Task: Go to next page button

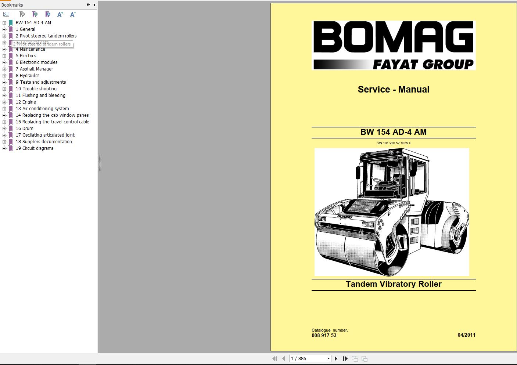Action: tap(336, 358)
